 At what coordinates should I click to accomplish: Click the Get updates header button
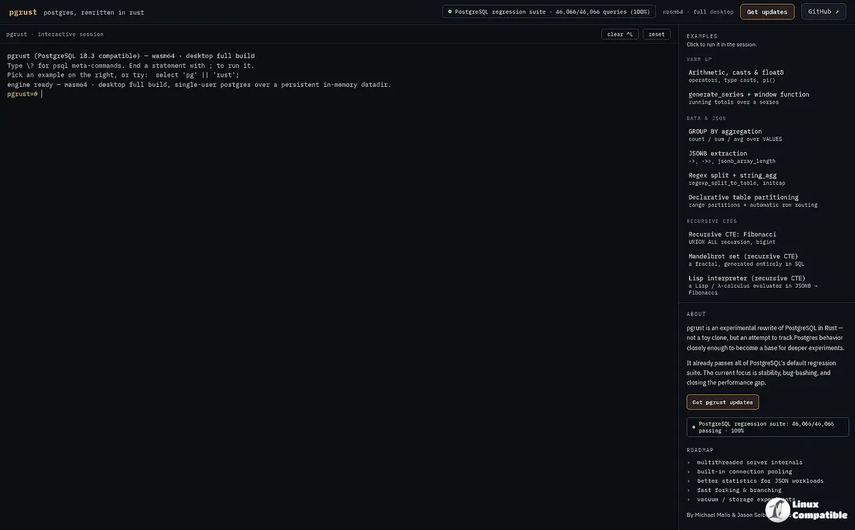point(767,11)
